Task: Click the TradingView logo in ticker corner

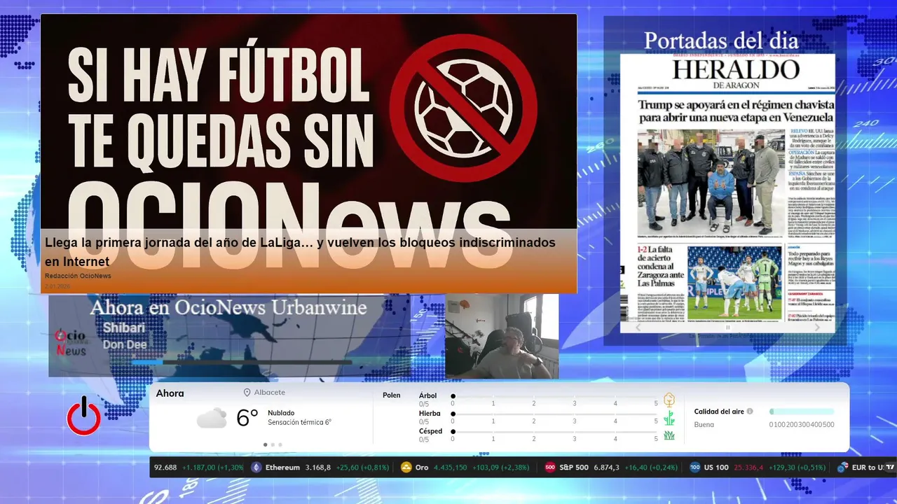Action: pos(890,468)
